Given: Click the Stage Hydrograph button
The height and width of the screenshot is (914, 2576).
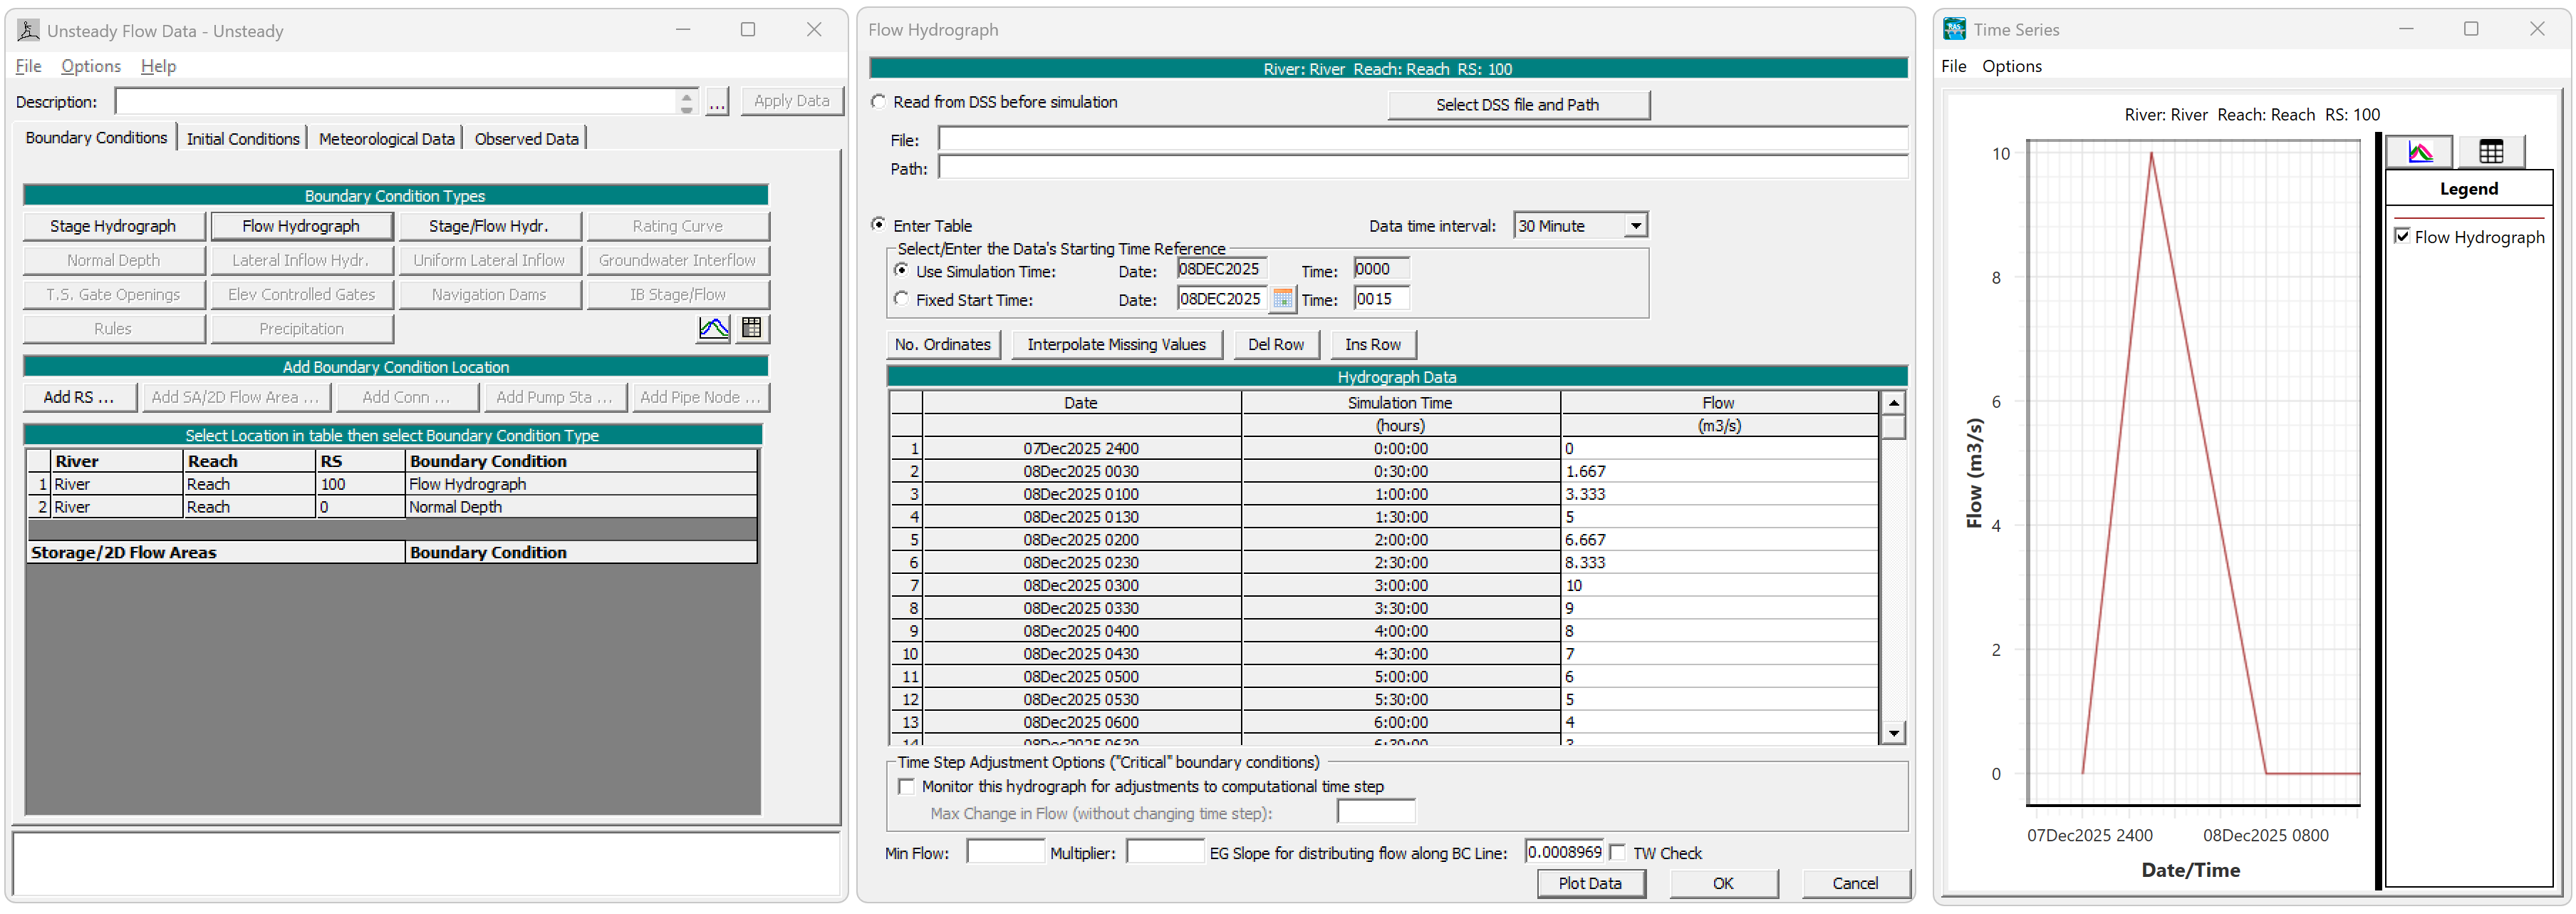Looking at the screenshot, I should pos(113,226).
